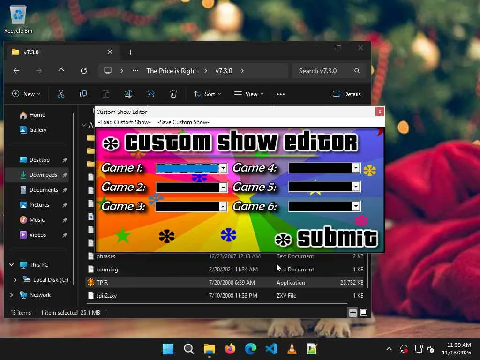Image resolution: width=480 pixels, height=360 pixels.
Task: Open the Windows Start button
Action: click(168, 349)
